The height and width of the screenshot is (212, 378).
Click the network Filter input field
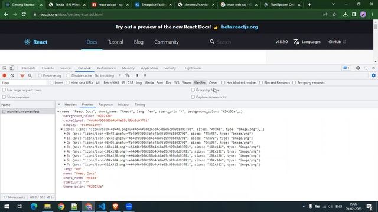tap(24, 82)
